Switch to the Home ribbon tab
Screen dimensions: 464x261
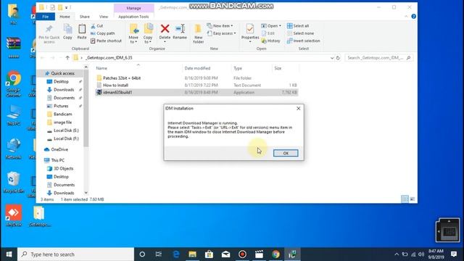(65, 17)
